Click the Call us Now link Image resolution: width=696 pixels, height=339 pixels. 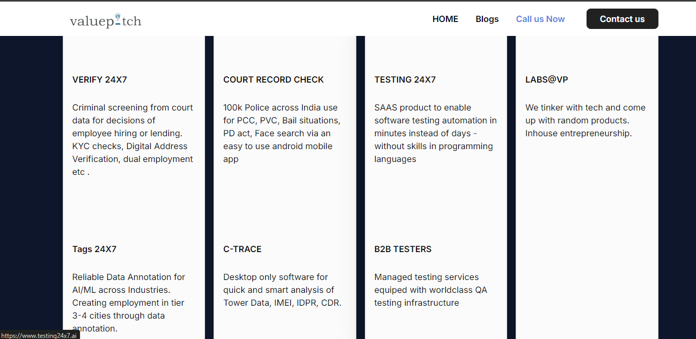(540, 19)
